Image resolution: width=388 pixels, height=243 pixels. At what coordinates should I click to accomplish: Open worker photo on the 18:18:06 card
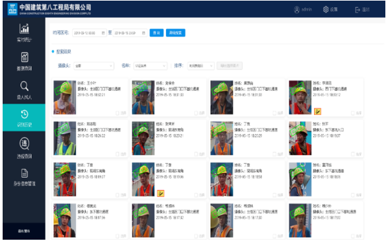[300, 180]
